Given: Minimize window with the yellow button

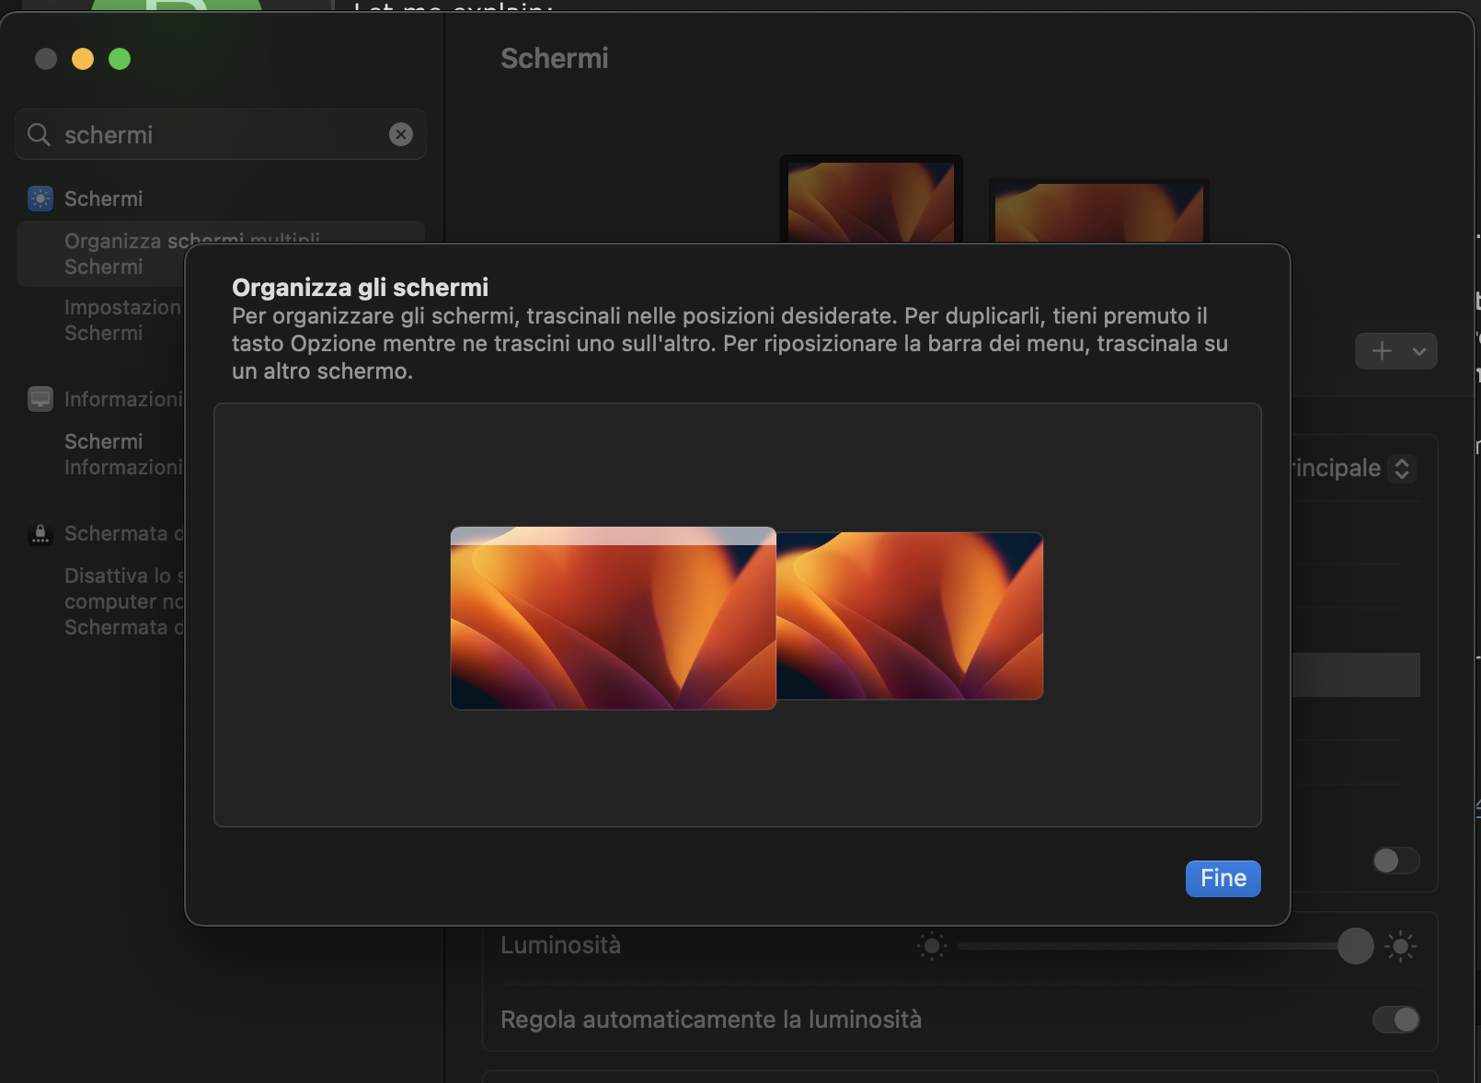Looking at the screenshot, I should tap(83, 59).
